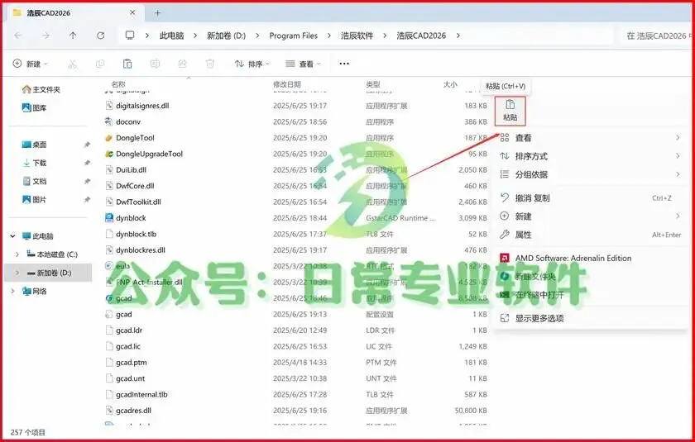This screenshot has height=442, width=695.
Task: Expand 查看 submenu in context menu
Action: pos(591,138)
